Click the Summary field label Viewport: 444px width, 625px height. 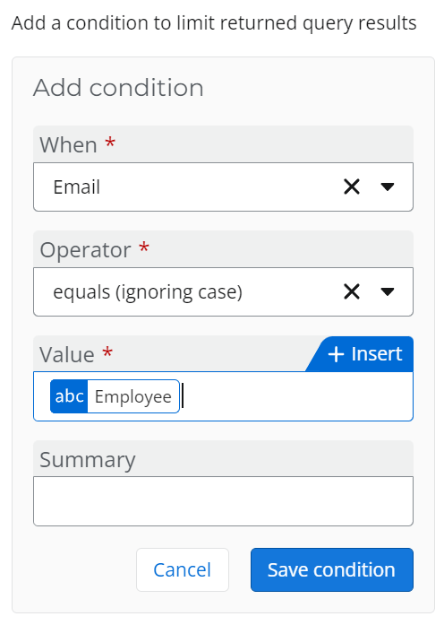(x=88, y=460)
